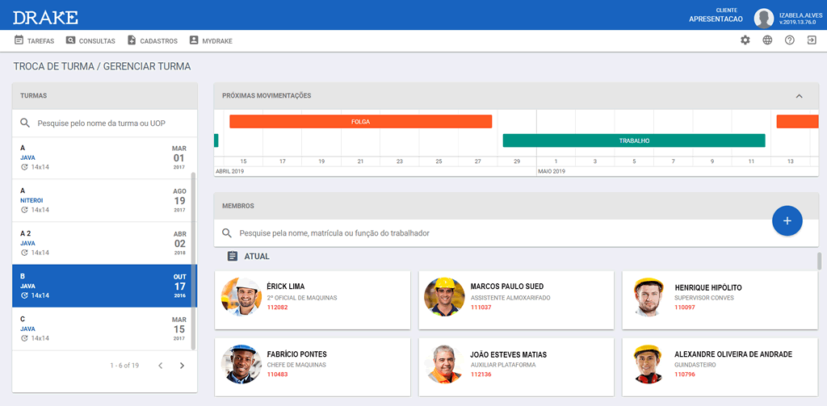Image resolution: width=827 pixels, height=406 pixels.
Task: Click the logout exit icon
Action: pyautogui.click(x=812, y=40)
